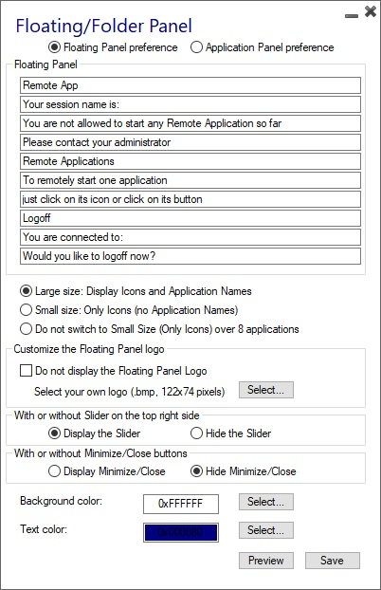Click the 'Remote Applications' text field
This screenshot has width=381, height=590.
(x=190, y=161)
